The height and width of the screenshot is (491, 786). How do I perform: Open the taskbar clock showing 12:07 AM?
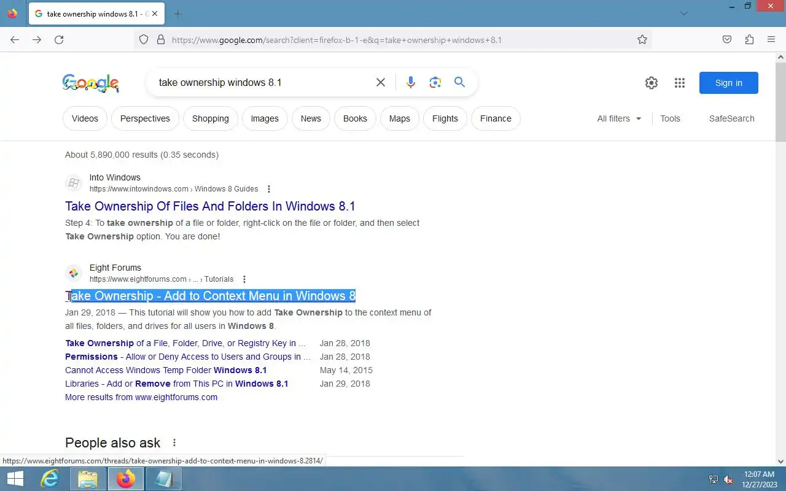coord(759,479)
